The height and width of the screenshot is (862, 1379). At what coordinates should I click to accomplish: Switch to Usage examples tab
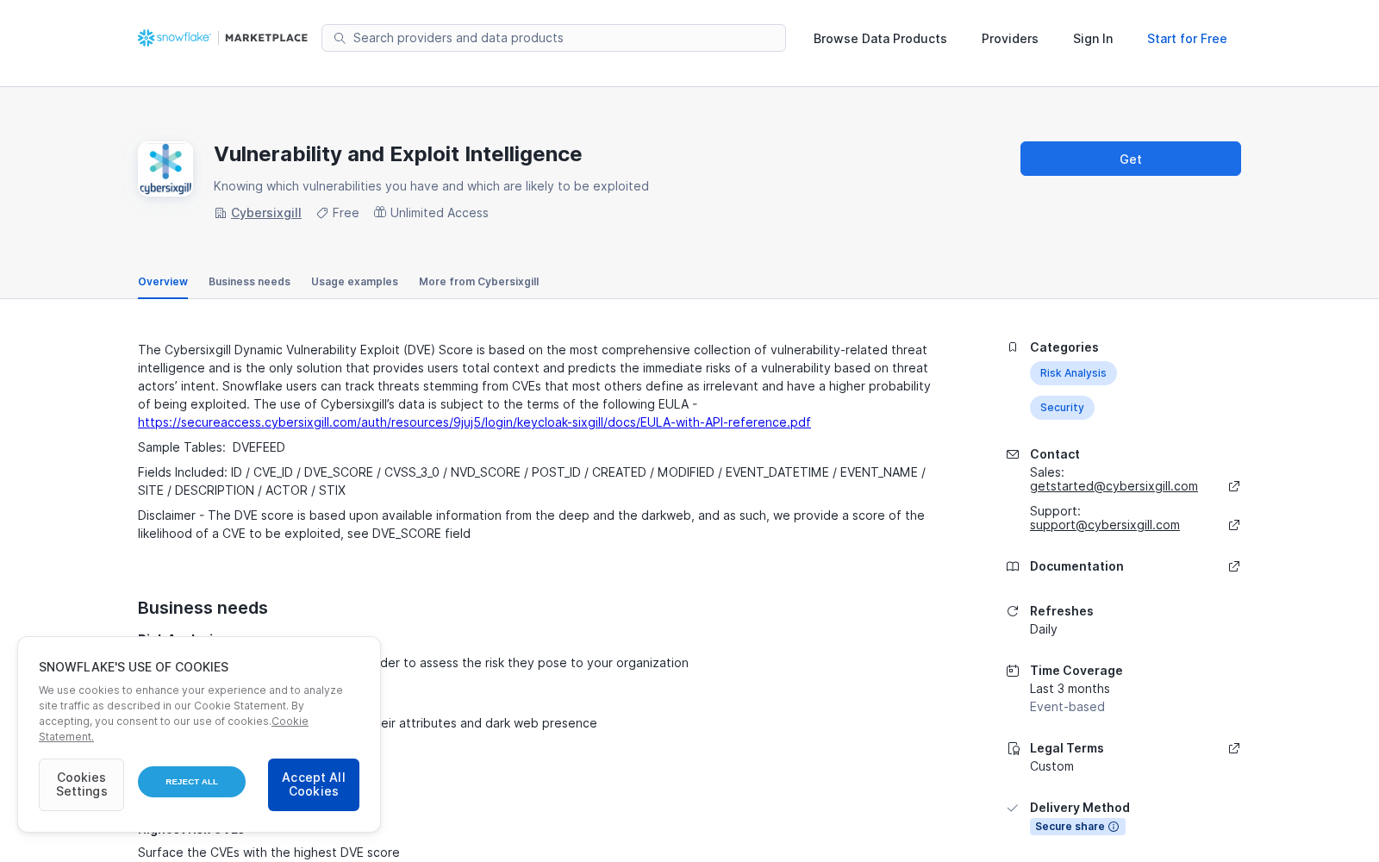click(354, 282)
